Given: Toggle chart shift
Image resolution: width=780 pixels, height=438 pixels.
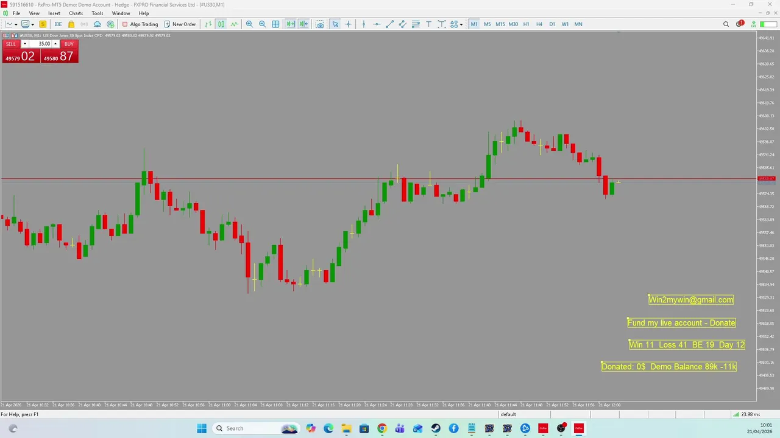Looking at the screenshot, I should coord(303,24).
